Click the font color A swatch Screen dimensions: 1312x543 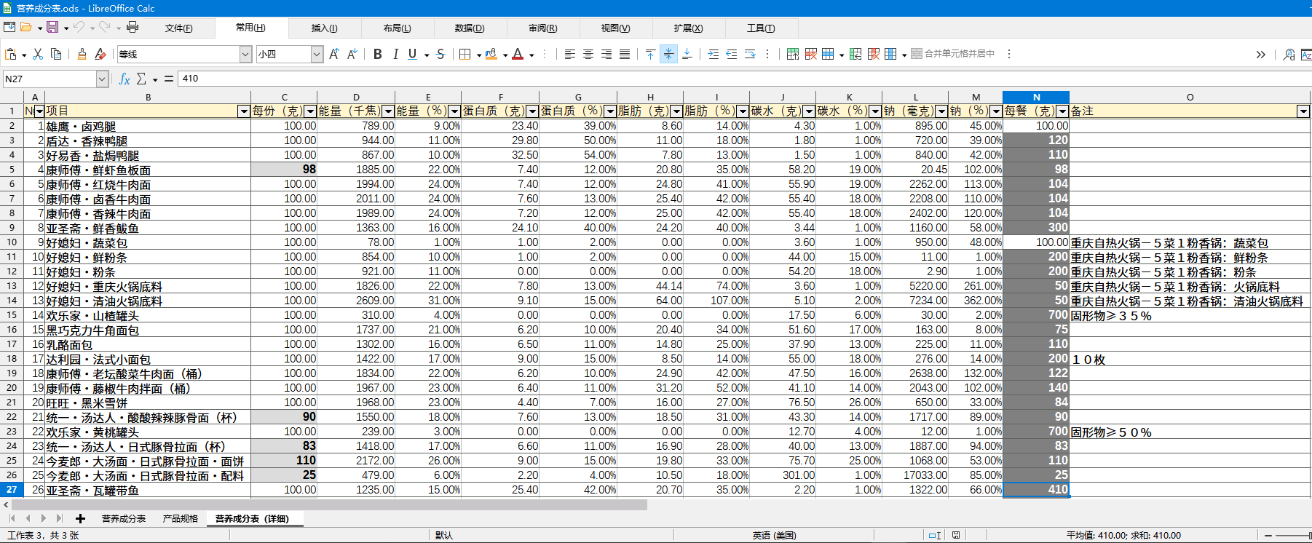pyautogui.click(x=518, y=54)
